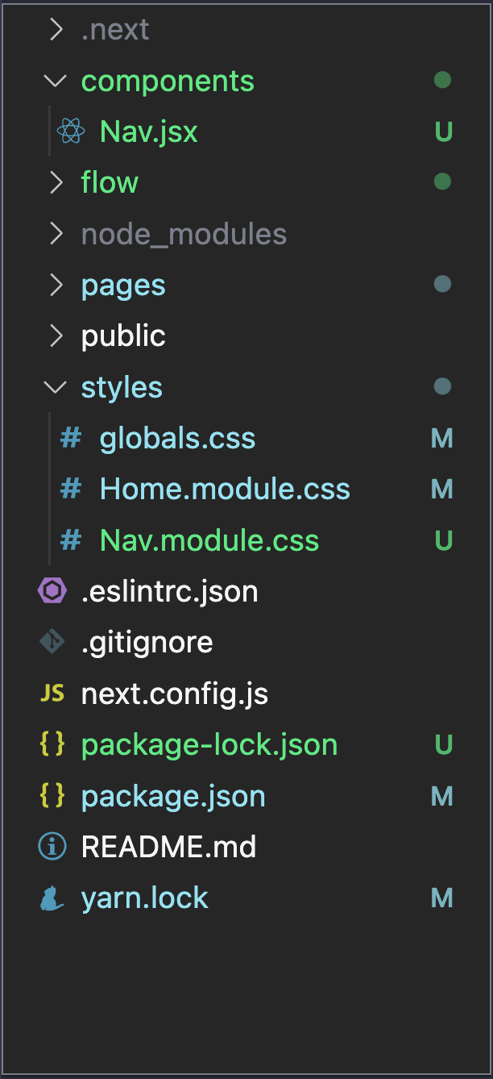Select Nav.module.css file

(x=209, y=540)
